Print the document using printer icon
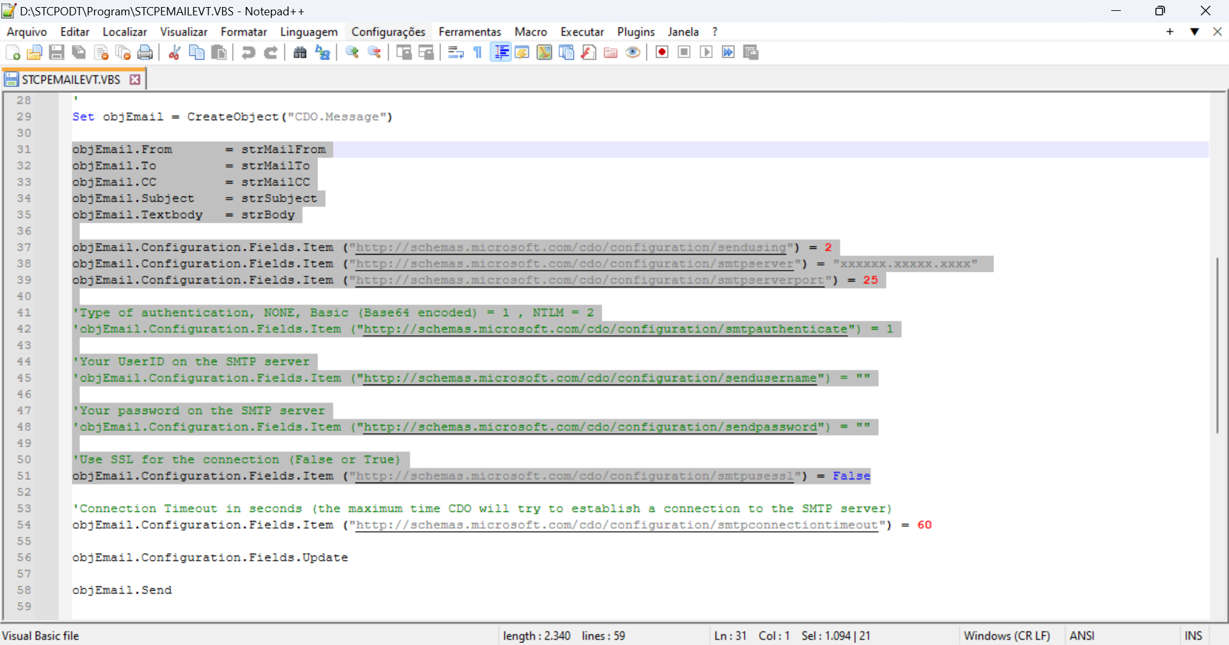Viewport: 1229px width, 645px height. 145,52
